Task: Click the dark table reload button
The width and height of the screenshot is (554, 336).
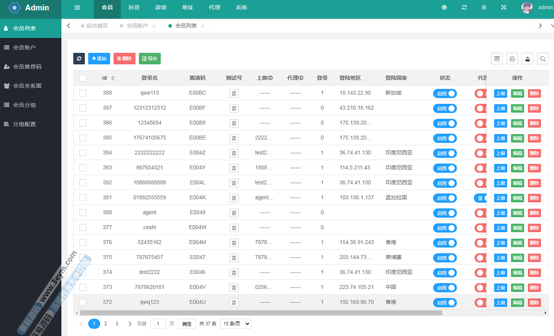Action: [x=79, y=59]
